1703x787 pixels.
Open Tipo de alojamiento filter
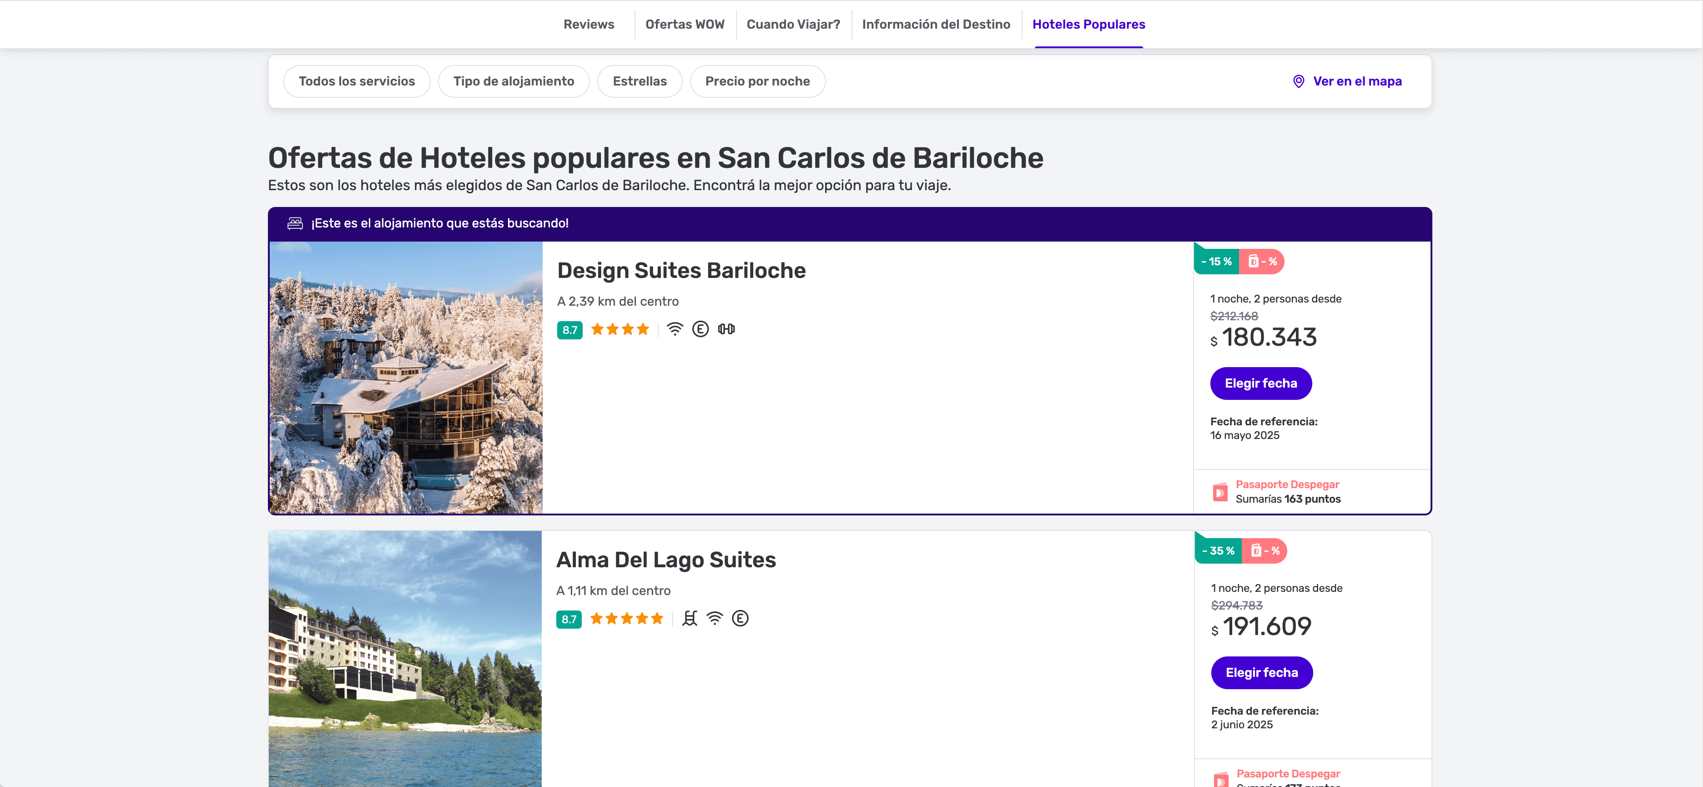point(513,81)
